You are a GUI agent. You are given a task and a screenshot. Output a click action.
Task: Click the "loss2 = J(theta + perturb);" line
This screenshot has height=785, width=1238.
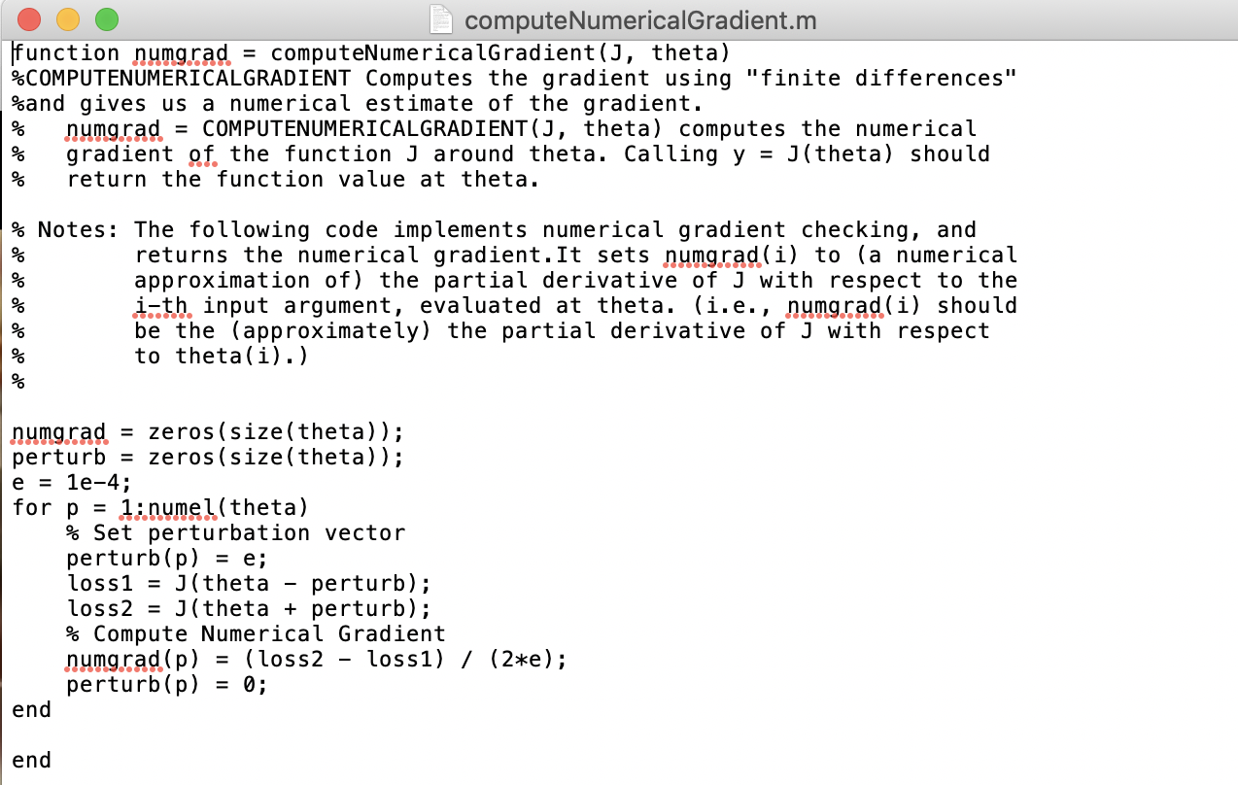[248, 608]
